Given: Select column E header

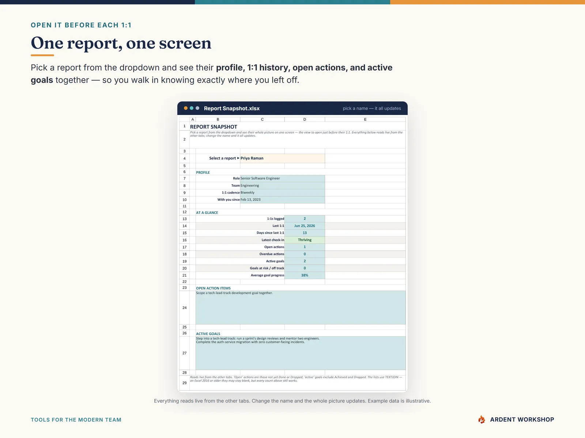Looking at the screenshot, I should coord(365,119).
